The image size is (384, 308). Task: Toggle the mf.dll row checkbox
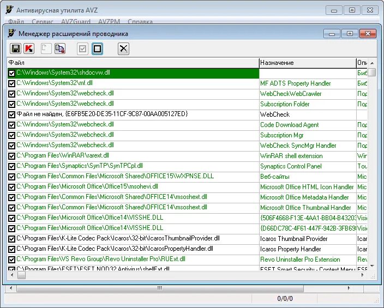(11, 83)
